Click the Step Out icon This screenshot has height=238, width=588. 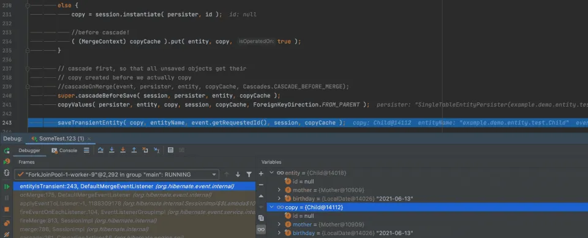coord(134,150)
